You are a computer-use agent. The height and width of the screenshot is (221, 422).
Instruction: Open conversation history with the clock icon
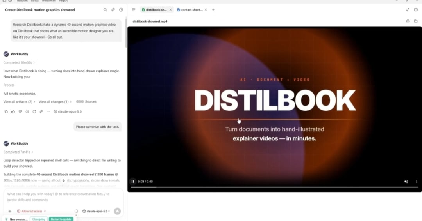tap(121, 10)
